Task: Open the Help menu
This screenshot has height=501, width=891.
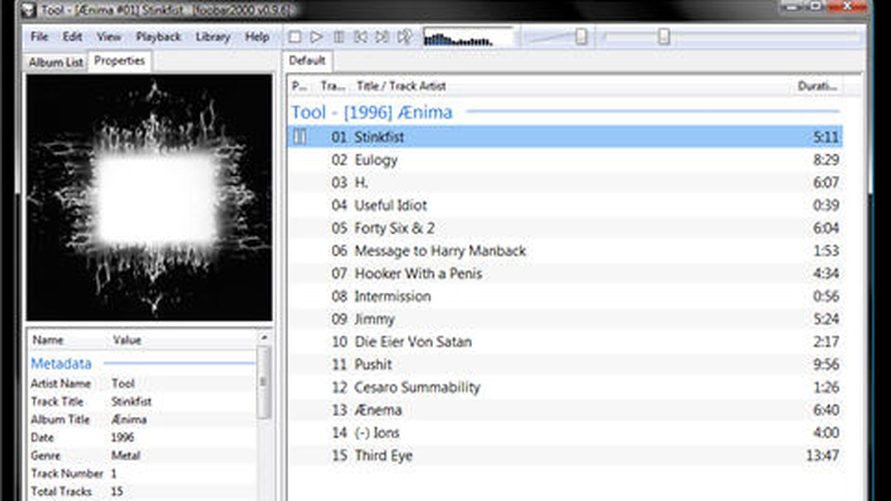Action: 257,37
